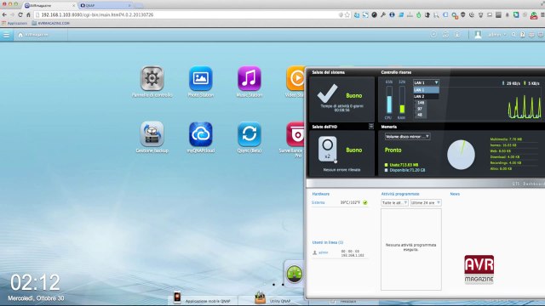This screenshot has height=306, width=545.
Task: Open the Music Station app
Action: coord(250,78)
